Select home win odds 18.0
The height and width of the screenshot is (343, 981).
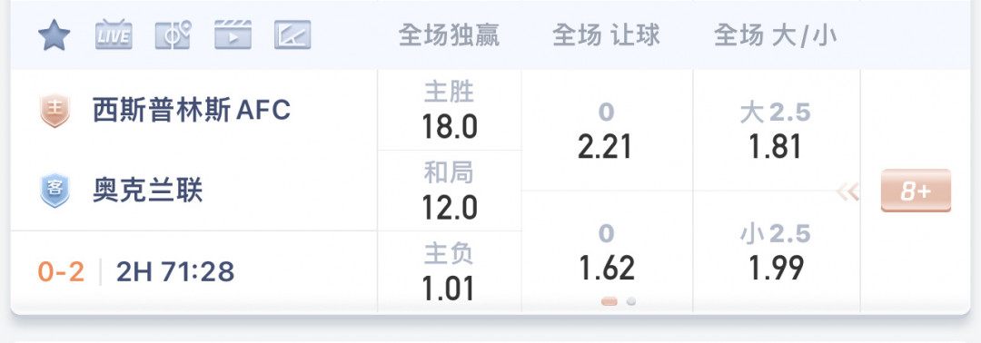tap(450, 111)
